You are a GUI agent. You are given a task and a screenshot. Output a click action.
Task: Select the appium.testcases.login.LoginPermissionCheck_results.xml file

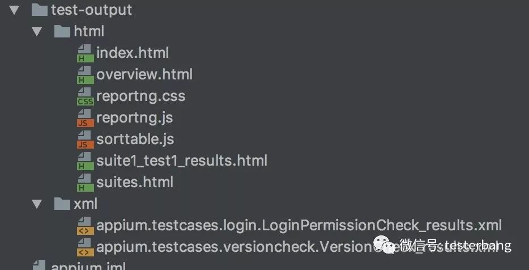click(299, 226)
